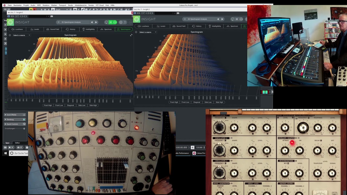Click the Cubase undo arrow
This screenshot has width=347, height=195.
tap(5, 9)
